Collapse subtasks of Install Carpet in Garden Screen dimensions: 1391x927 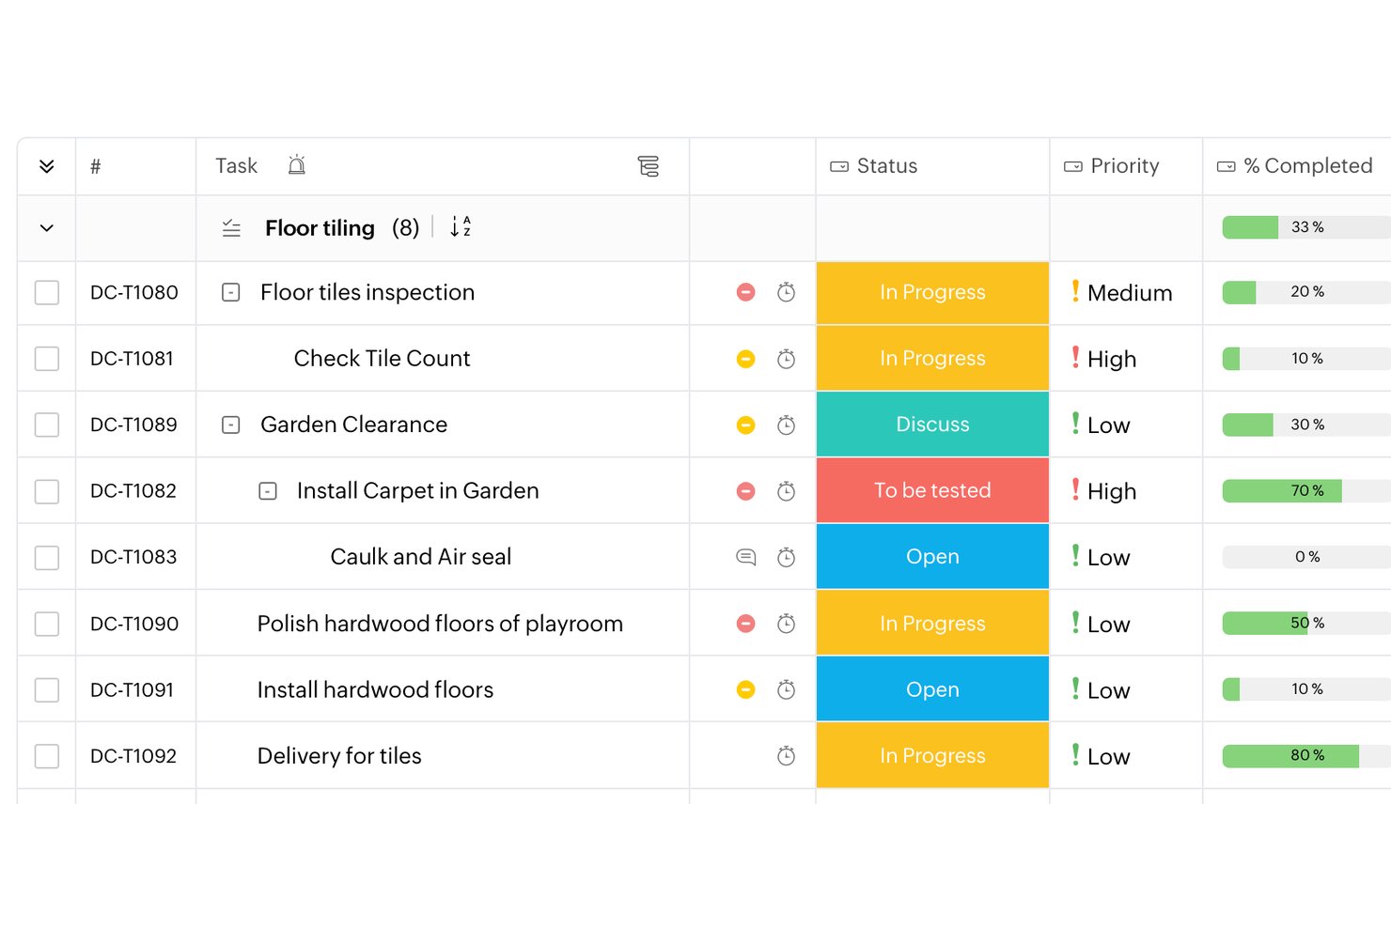coord(268,491)
